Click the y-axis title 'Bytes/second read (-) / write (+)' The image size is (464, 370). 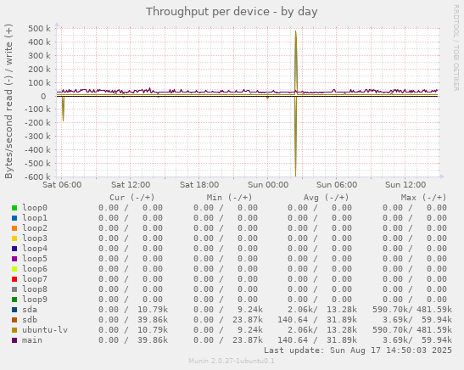tap(8, 101)
